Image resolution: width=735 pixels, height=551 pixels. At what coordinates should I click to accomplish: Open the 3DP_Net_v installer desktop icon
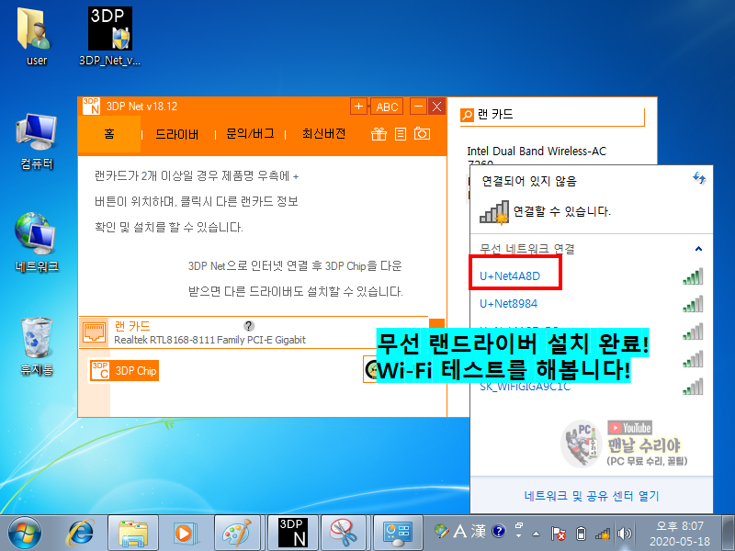(109, 37)
